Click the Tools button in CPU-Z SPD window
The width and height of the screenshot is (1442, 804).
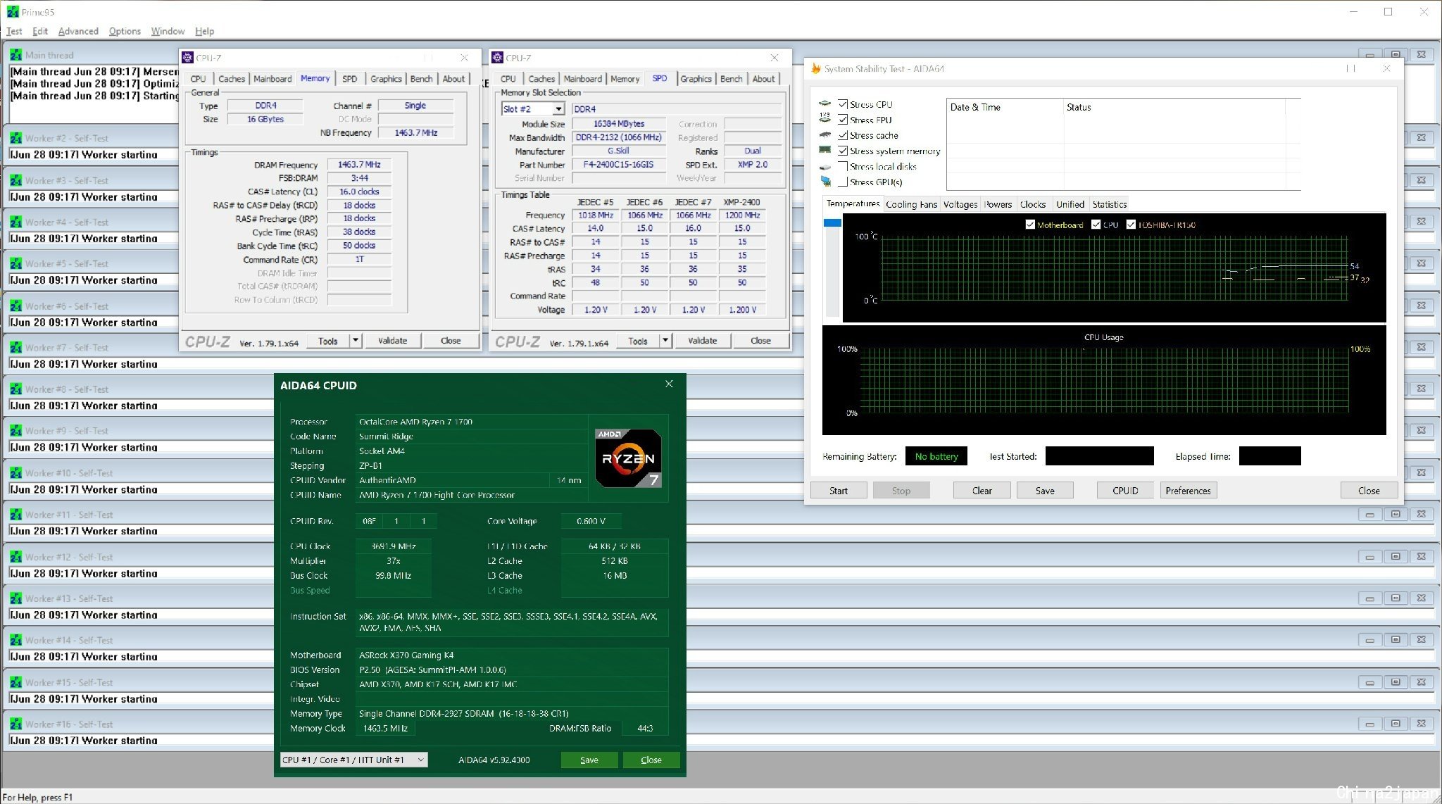click(x=638, y=341)
